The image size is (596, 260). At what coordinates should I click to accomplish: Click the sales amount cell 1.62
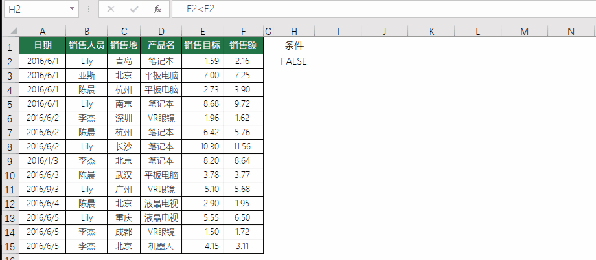tap(244, 118)
